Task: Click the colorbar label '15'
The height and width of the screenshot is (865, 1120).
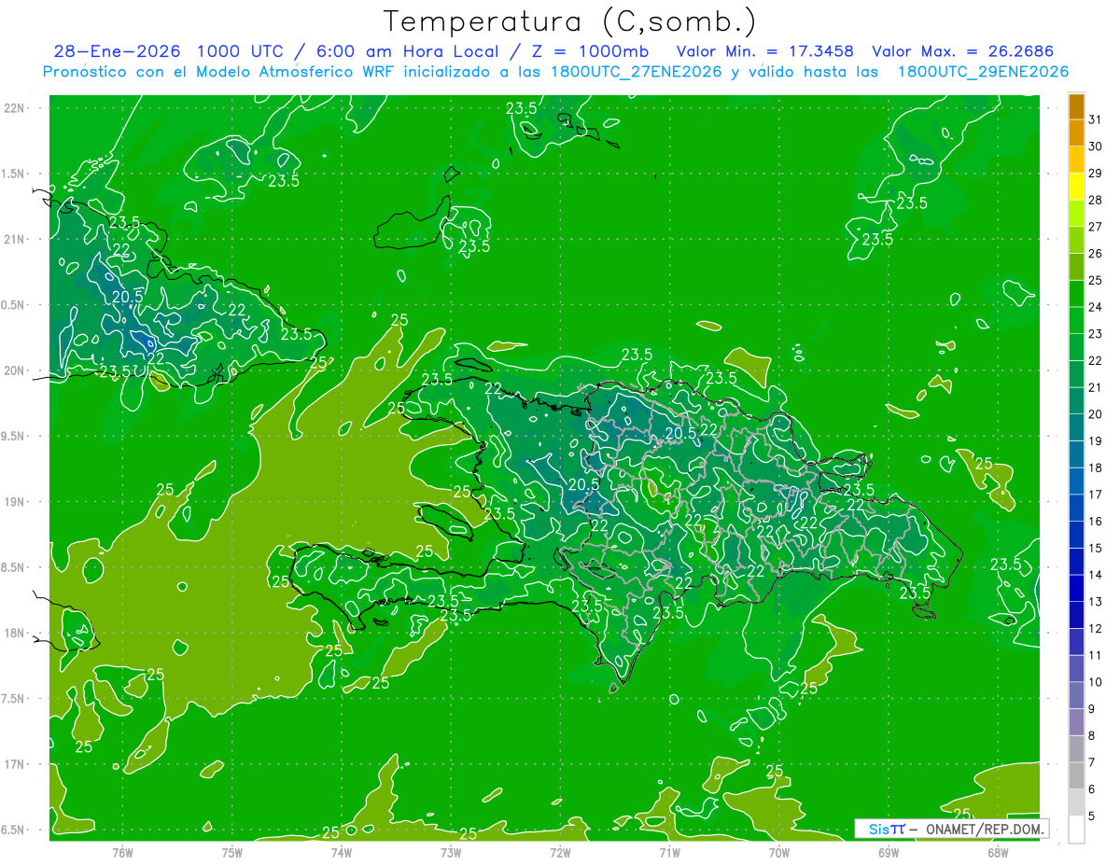Action: (1096, 549)
